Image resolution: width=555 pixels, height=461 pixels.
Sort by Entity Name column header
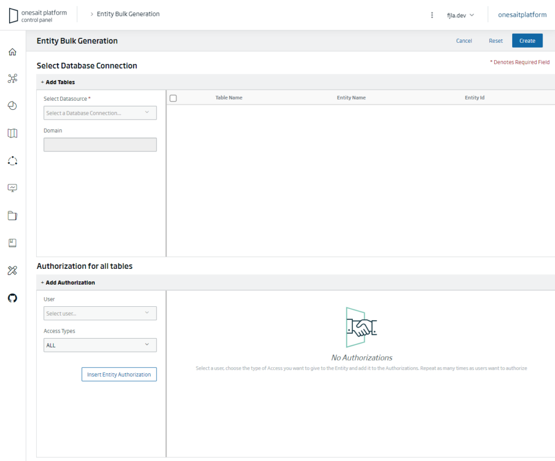351,98
